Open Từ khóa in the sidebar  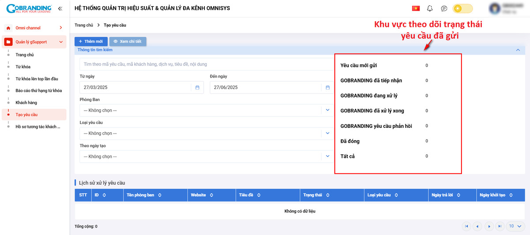pyautogui.click(x=23, y=67)
